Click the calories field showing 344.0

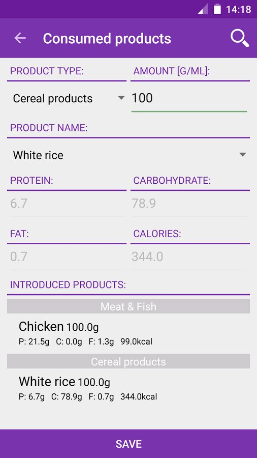tap(189, 257)
